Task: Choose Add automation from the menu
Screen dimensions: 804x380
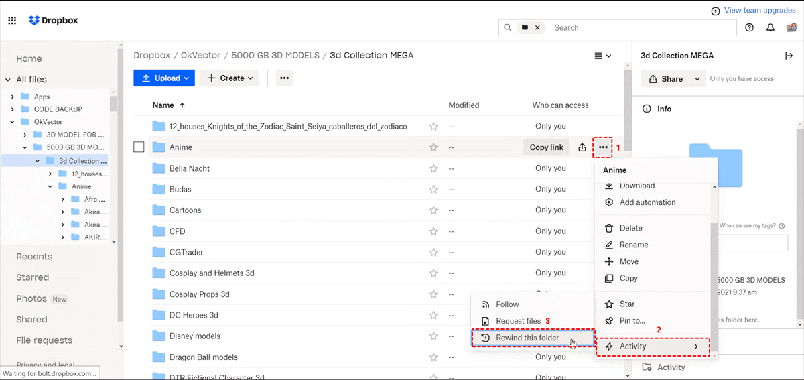Action: (647, 202)
